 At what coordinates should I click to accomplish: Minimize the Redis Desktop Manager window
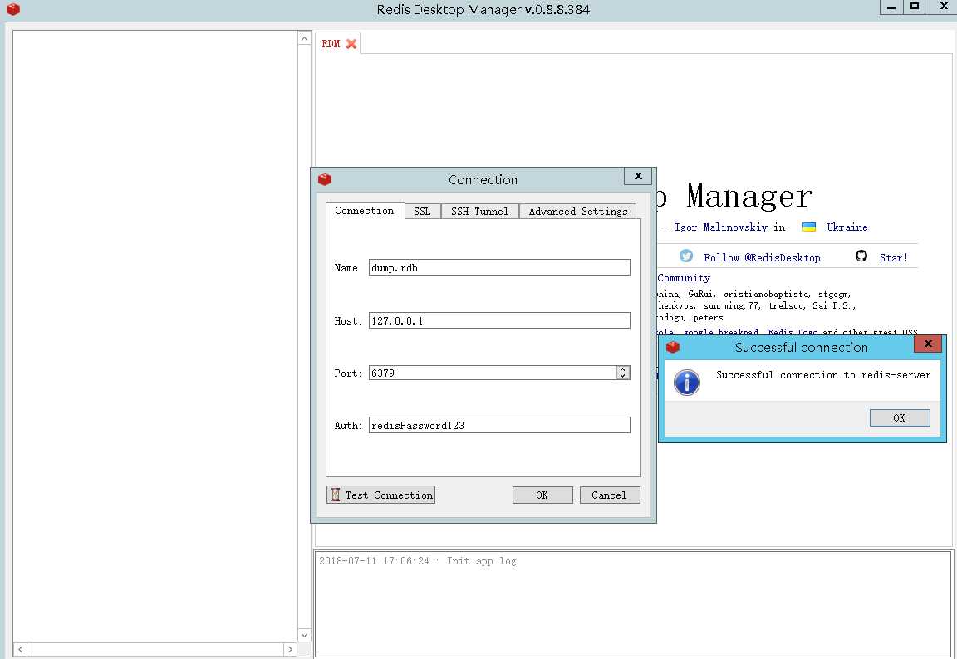click(891, 7)
